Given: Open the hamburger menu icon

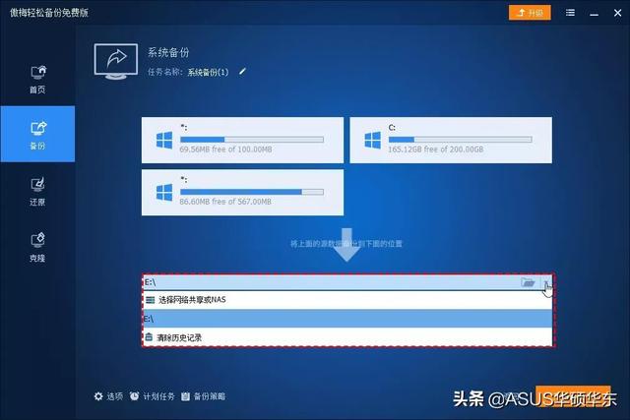Looking at the screenshot, I should click(x=570, y=13).
